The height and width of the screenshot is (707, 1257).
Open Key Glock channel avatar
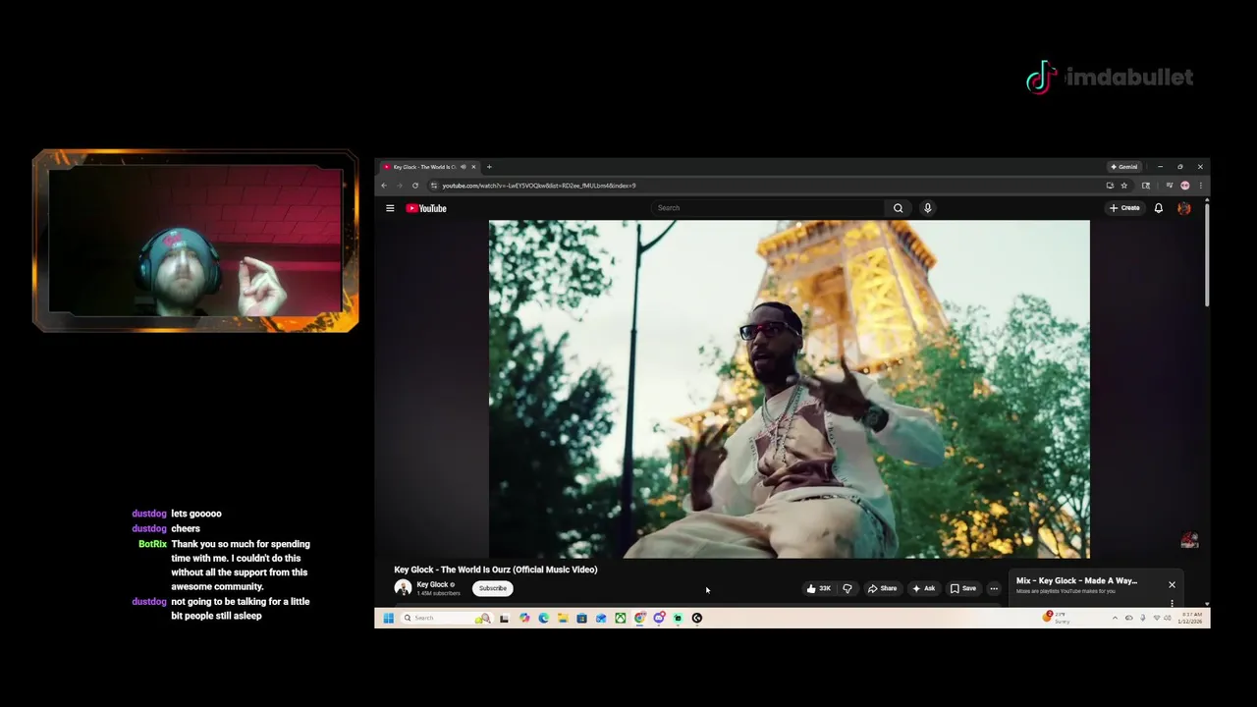click(403, 588)
